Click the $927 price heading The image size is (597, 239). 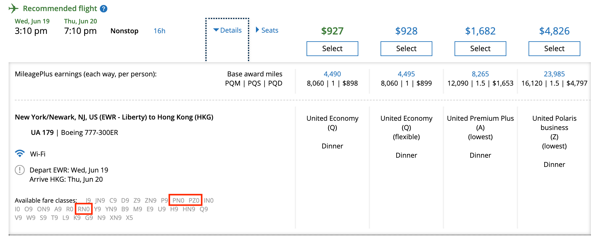coord(332,31)
